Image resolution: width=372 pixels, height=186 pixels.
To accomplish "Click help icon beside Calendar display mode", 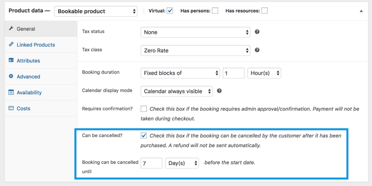I will pos(219,91).
